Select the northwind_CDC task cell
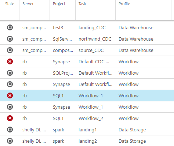Viewport: 174px width, 146px height. (95, 39)
